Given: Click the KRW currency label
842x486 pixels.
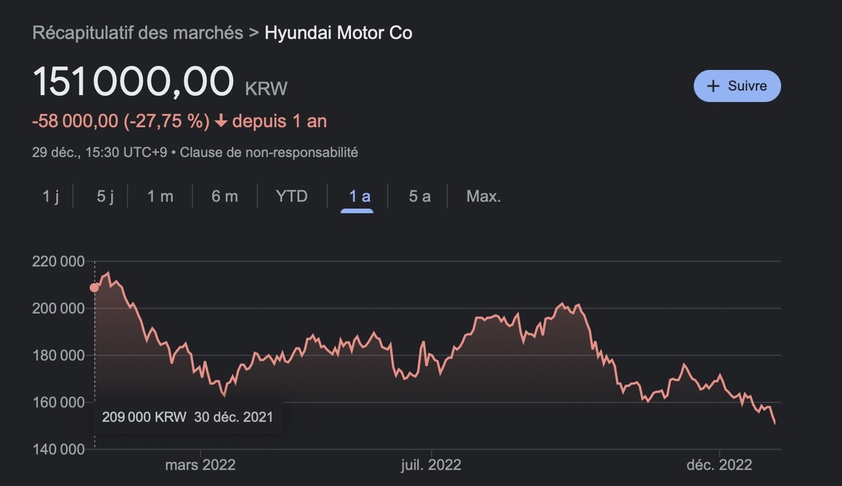Looking at the screenshot, I should pyautogui.click(x=266, y=89).
